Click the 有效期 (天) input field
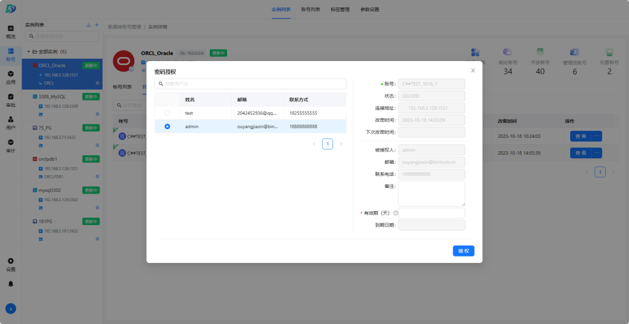 (432, 213)
